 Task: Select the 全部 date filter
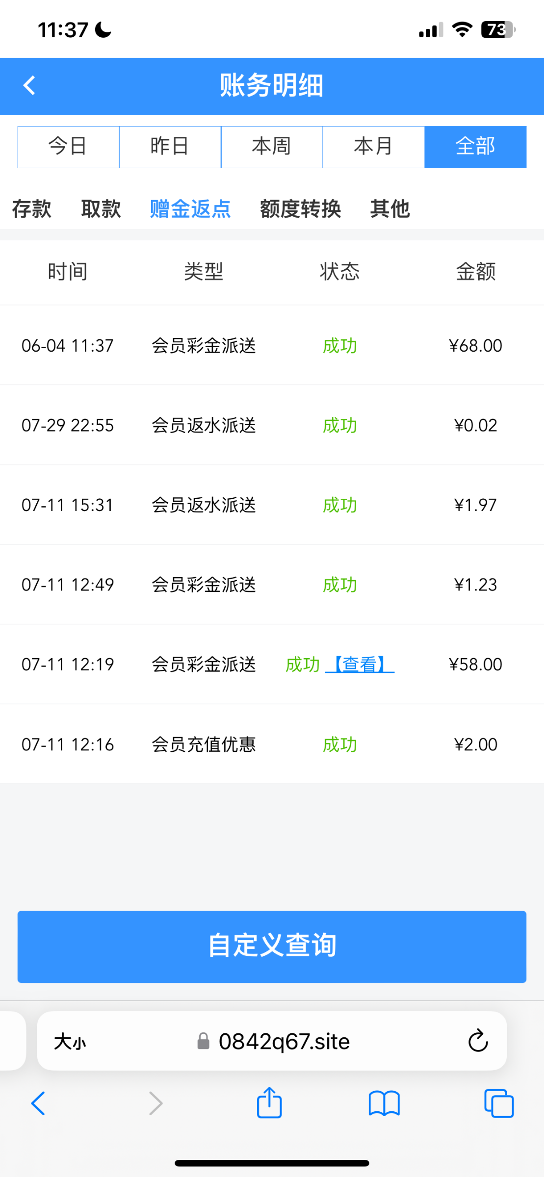click(x=475, y=147)
